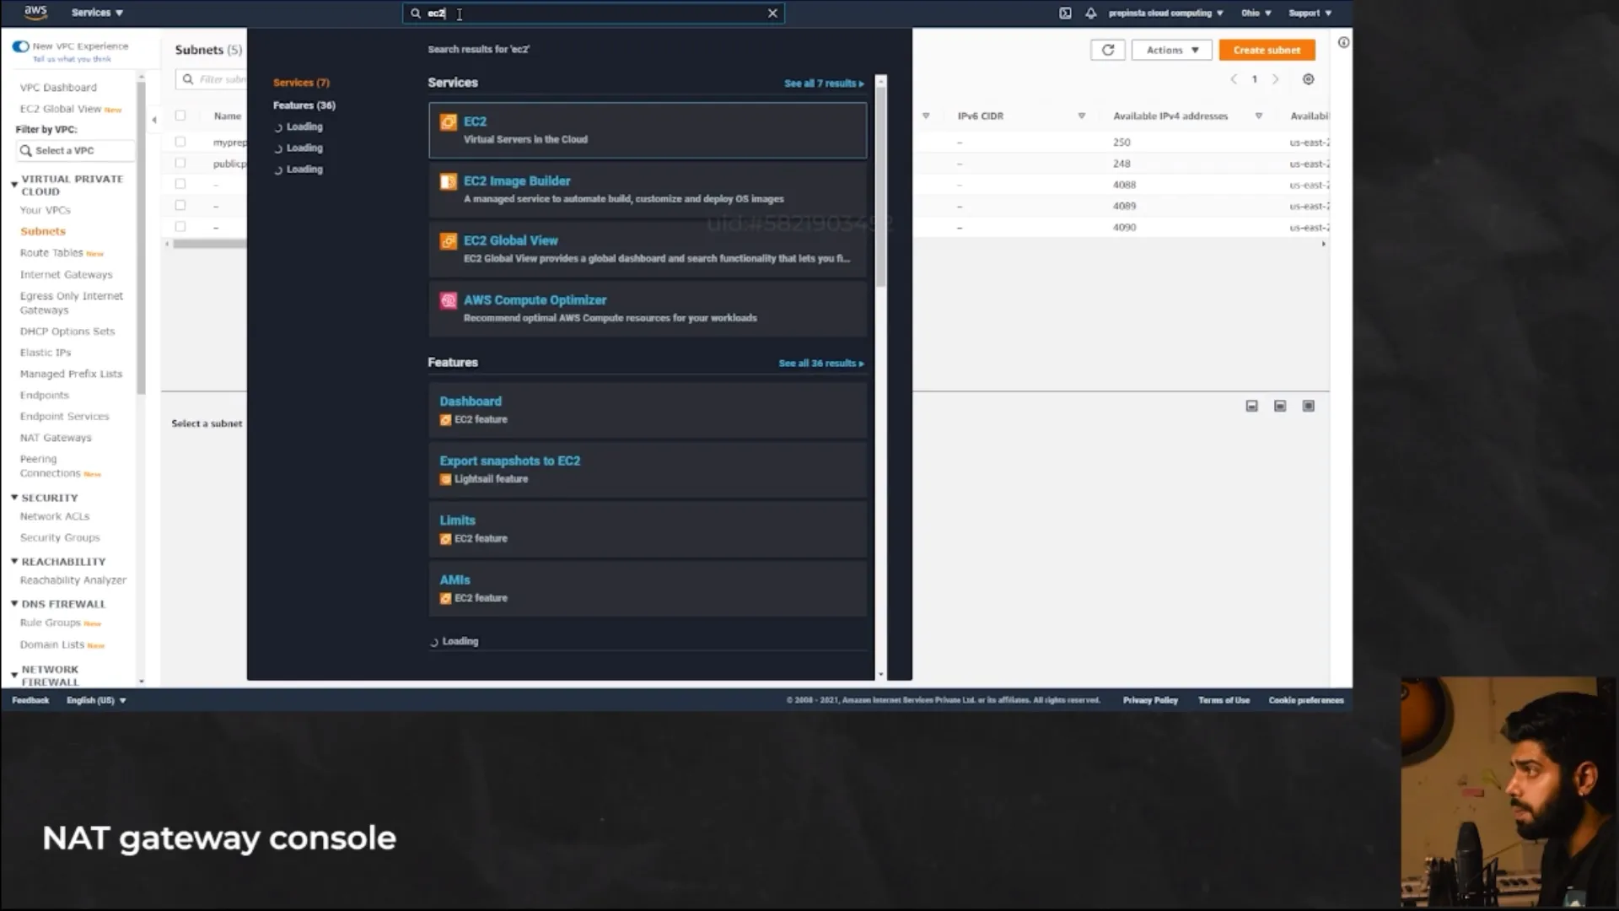Expand the Services menu

coord(97,13)
